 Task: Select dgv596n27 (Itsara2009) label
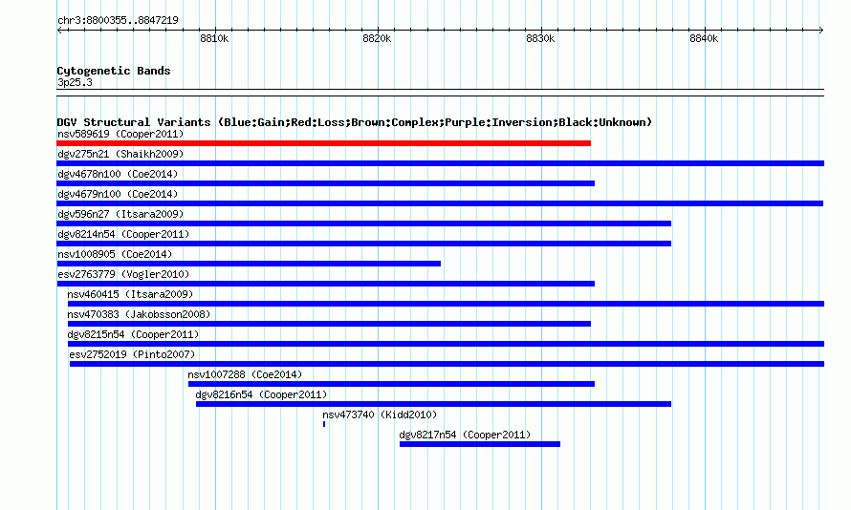point(120,214)
